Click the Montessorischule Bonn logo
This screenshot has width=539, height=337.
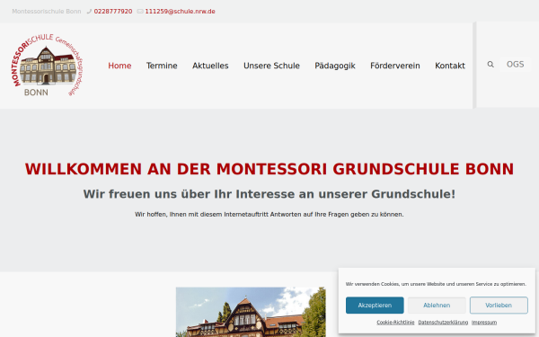[x=48, y=65]
